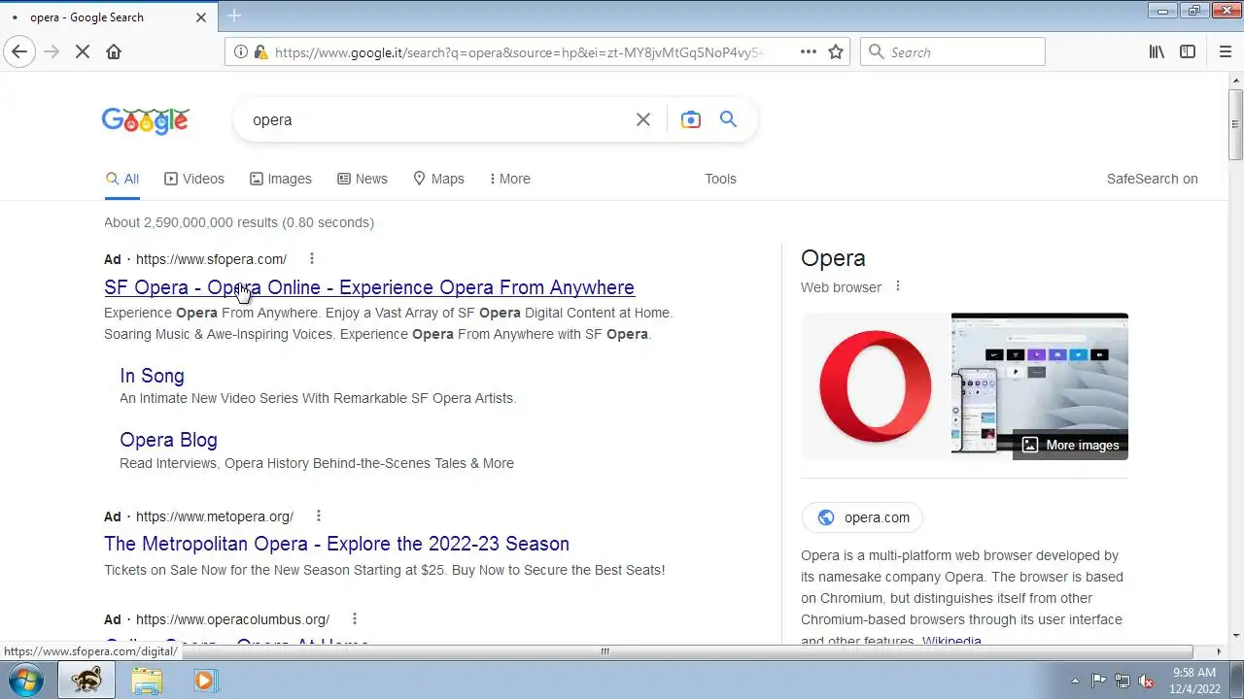The height and width of the screenshot is (699, 1244).
Task: Open the media player taskbar icon
Action: (204, 680)
